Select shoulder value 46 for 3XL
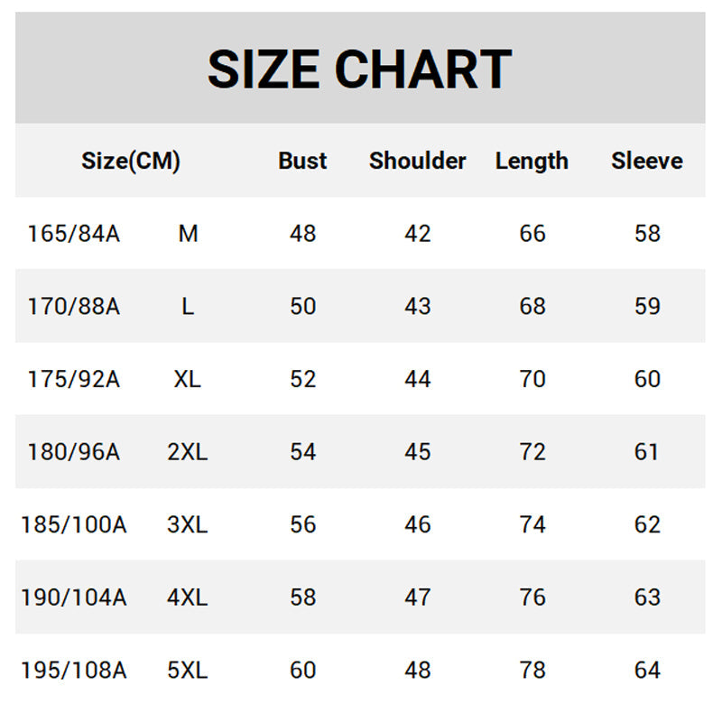 418,524
